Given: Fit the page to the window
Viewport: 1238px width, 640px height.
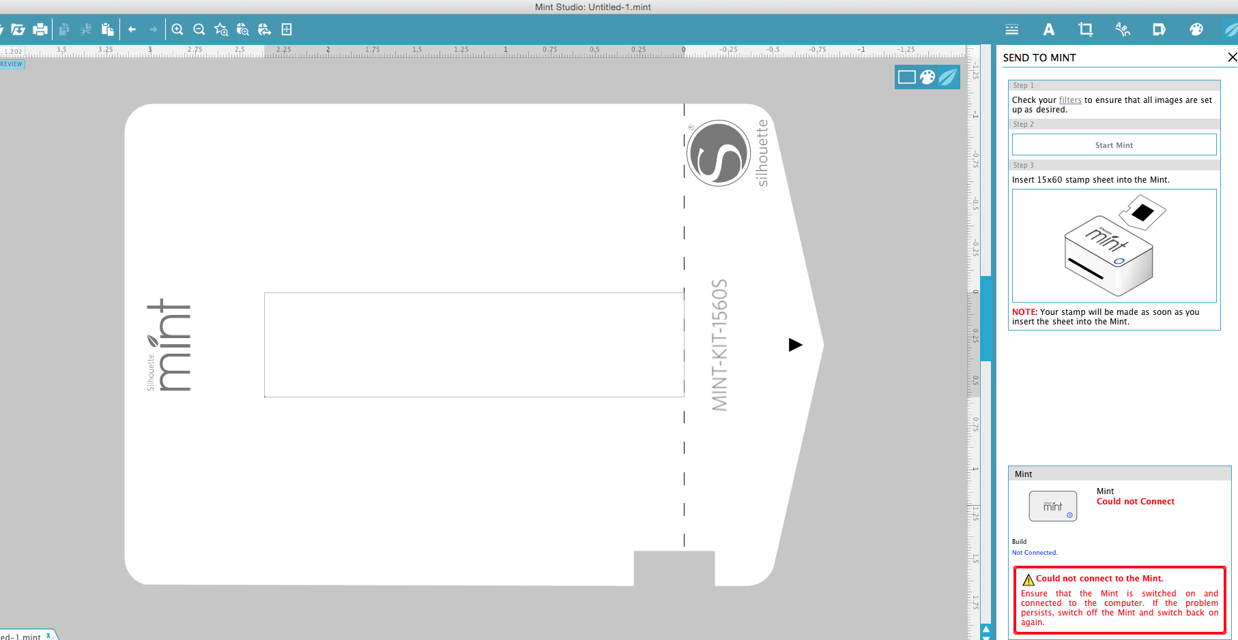Looking at the screenshot, I should (x=287, y=29).
